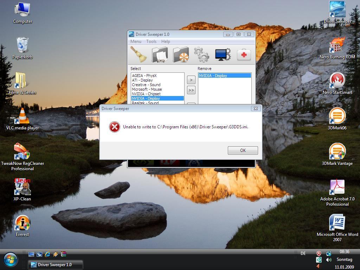Click the green-white tray icon
The image size is (360, 270).
(x=319, y=260)
